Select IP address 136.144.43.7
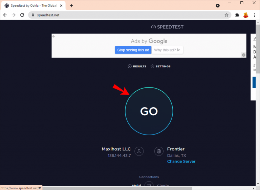 coord(119,156)
